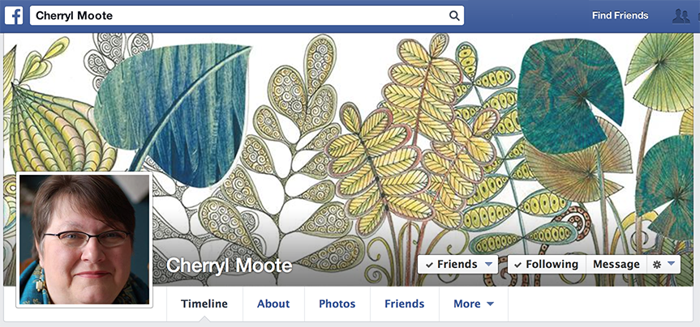Open the profile picture thumbnail

[84, 240]
